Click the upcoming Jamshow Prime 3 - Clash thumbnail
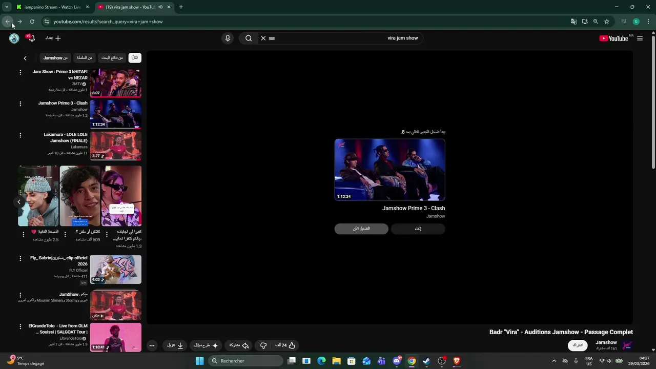Image resolution: width=656 pixels, height=369 pixels. [389, 170]
